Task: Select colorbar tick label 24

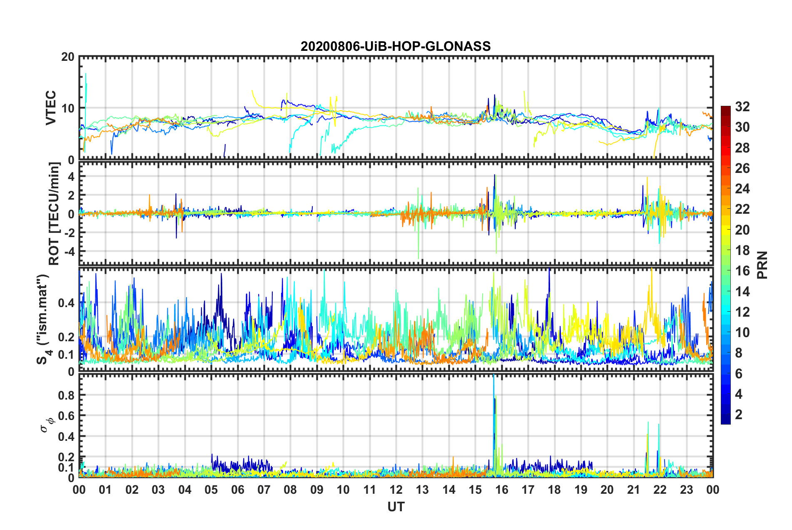Action: (x=742, y=189)
